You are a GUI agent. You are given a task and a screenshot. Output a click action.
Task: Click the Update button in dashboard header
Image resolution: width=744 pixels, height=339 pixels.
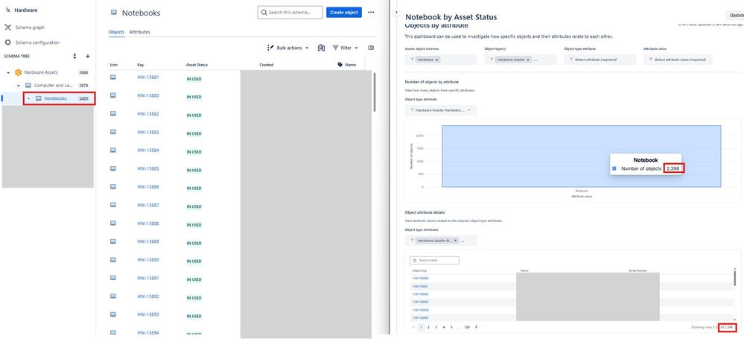(x=734, y=16)
